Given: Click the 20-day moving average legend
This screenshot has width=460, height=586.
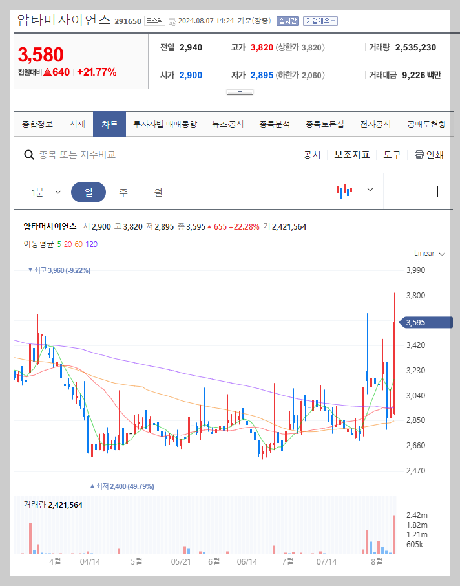Looking at the screenshot, I should coord(68,244).
